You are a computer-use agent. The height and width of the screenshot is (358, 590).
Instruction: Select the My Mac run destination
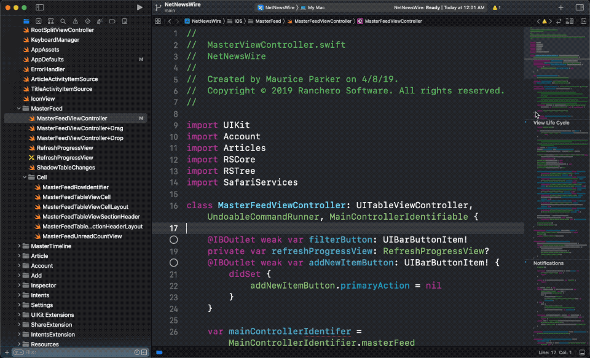315,7
